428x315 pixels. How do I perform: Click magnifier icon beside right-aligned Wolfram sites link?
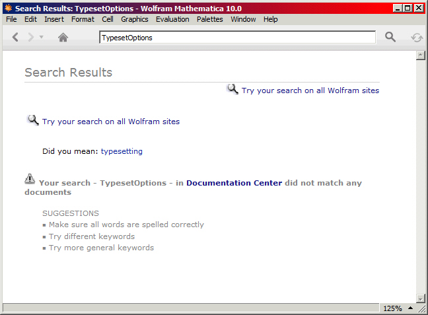232,89
